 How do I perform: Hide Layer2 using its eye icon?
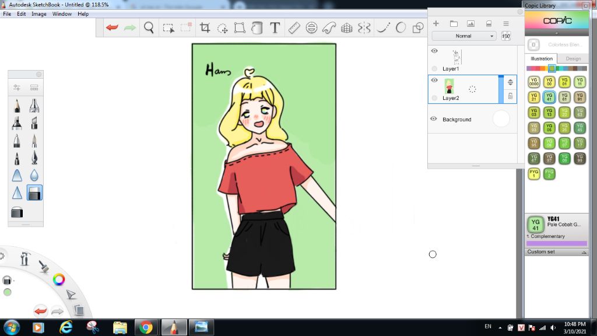coord(434,80)
